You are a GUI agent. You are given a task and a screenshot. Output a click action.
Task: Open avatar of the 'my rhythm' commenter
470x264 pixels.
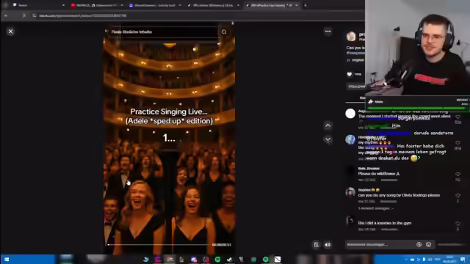[350, 139]
